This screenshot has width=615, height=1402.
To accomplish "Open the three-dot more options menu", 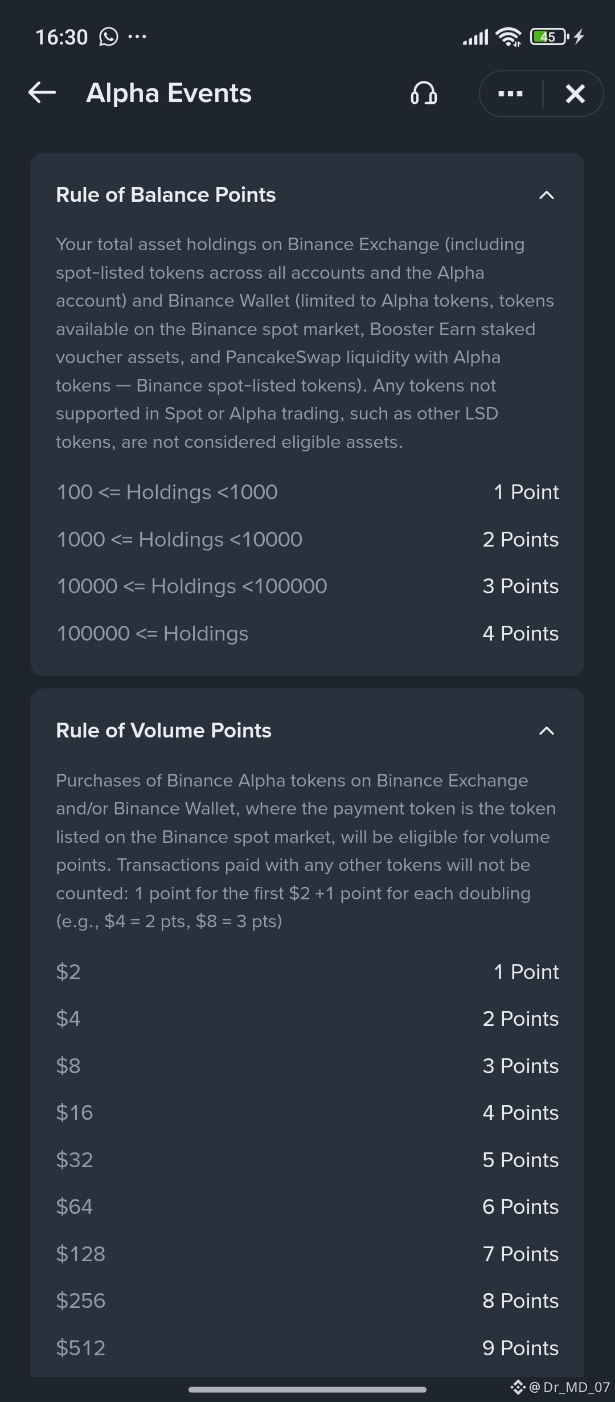I will point(510,93).
